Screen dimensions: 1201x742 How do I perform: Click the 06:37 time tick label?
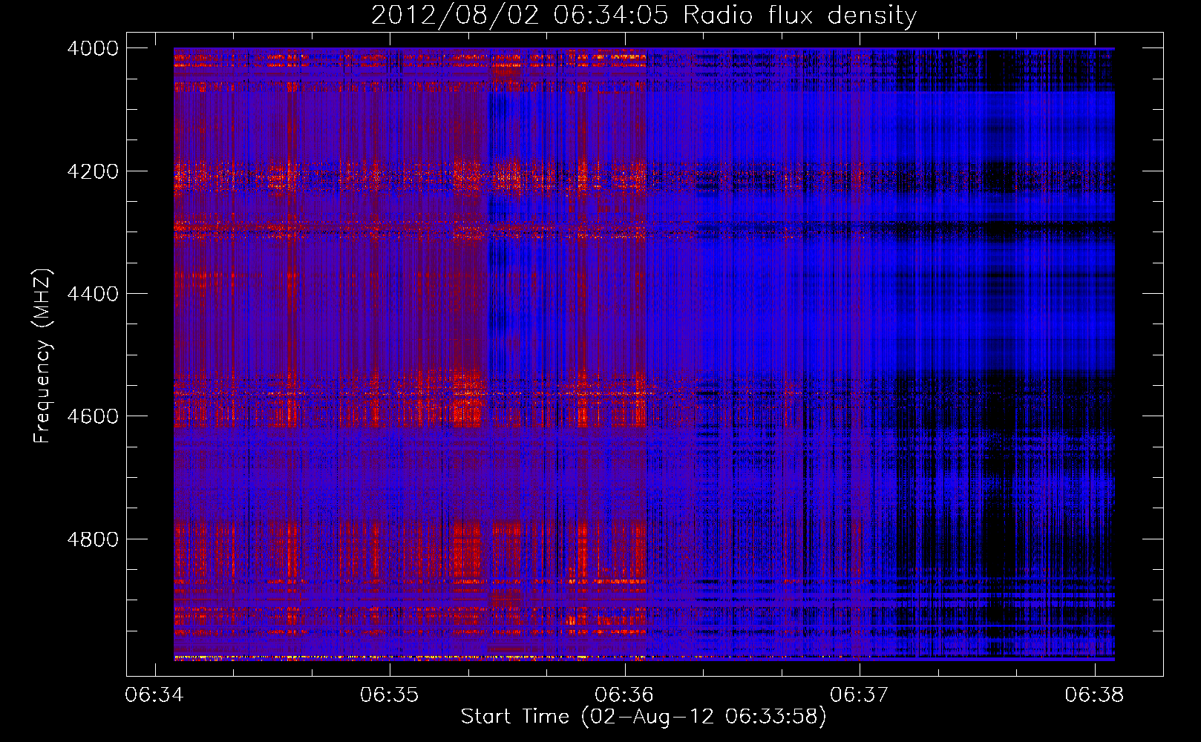click(860, 695)
